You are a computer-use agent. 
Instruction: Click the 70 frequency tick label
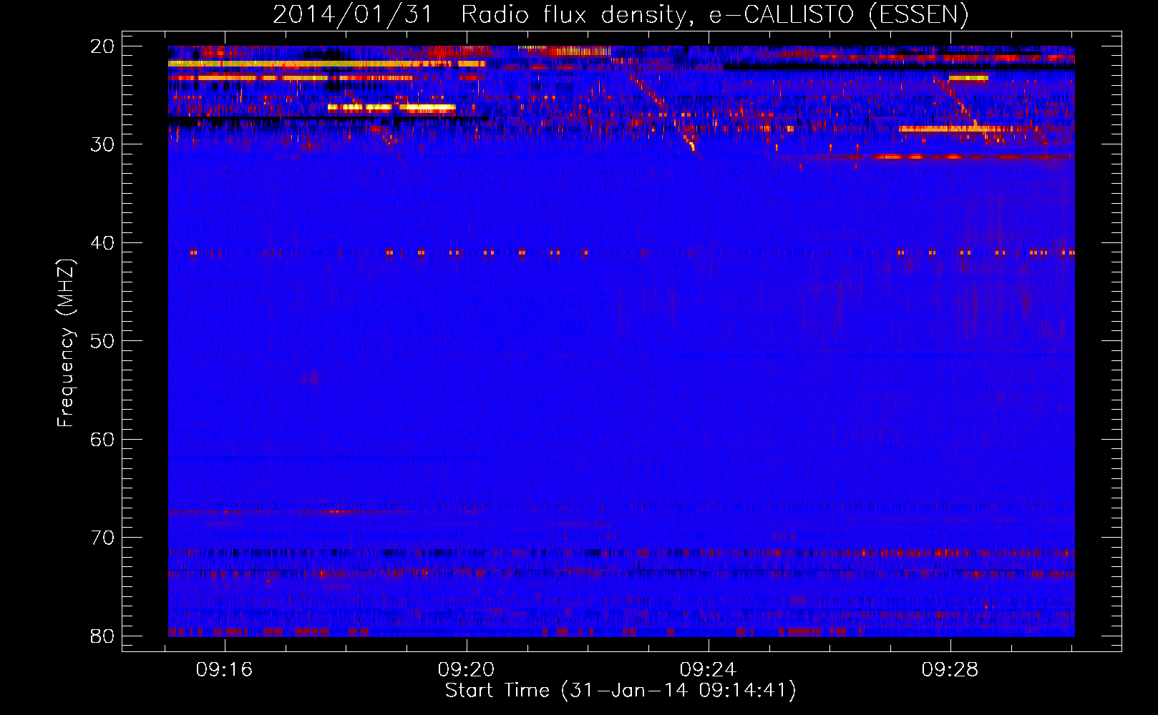(103, 538)
